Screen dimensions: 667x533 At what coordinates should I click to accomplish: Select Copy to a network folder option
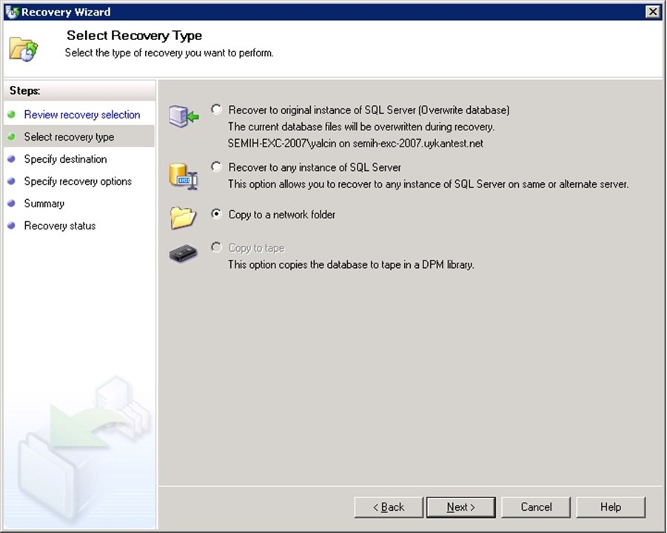tap(216, 214)
